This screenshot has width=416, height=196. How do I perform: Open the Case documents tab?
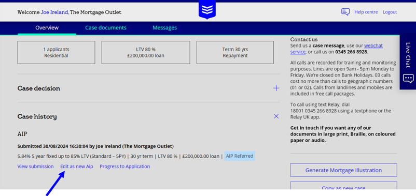106,28
